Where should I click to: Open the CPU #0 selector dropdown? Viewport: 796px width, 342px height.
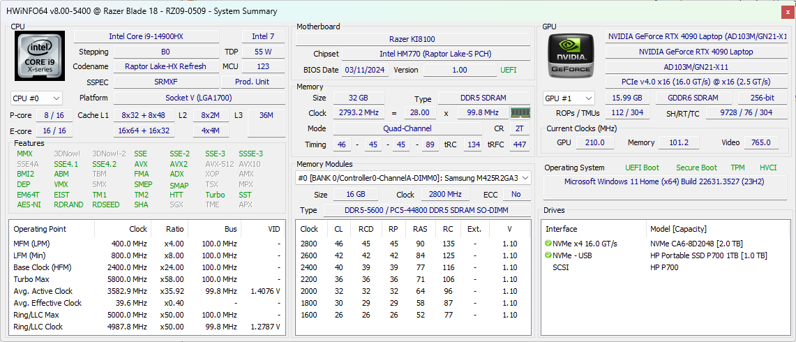(x=37, y=98)
